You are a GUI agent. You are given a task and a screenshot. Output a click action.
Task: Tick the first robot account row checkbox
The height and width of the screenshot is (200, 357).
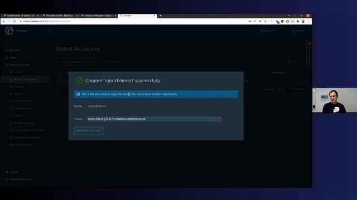click(x=61, y=82)
